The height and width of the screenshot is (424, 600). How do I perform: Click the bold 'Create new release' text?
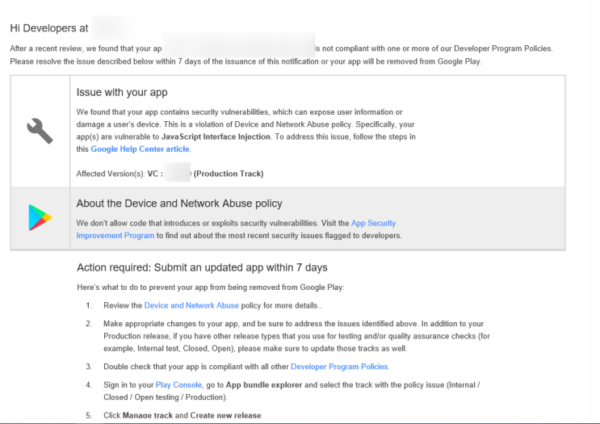[x=225, y=416]
